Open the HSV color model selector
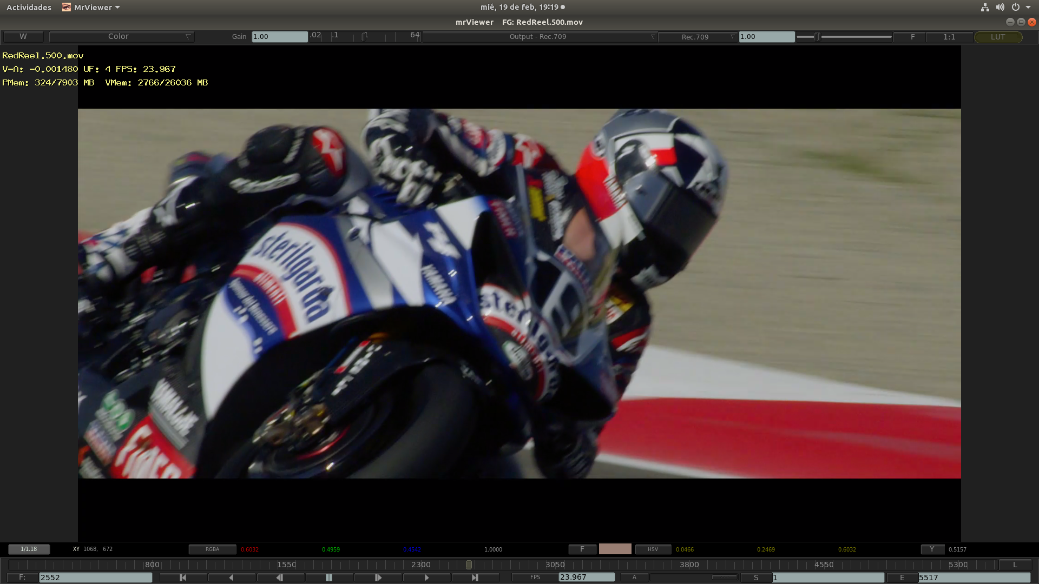 click(653, 549)
